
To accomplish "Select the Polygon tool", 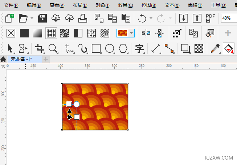I will (x=123, y=48).
